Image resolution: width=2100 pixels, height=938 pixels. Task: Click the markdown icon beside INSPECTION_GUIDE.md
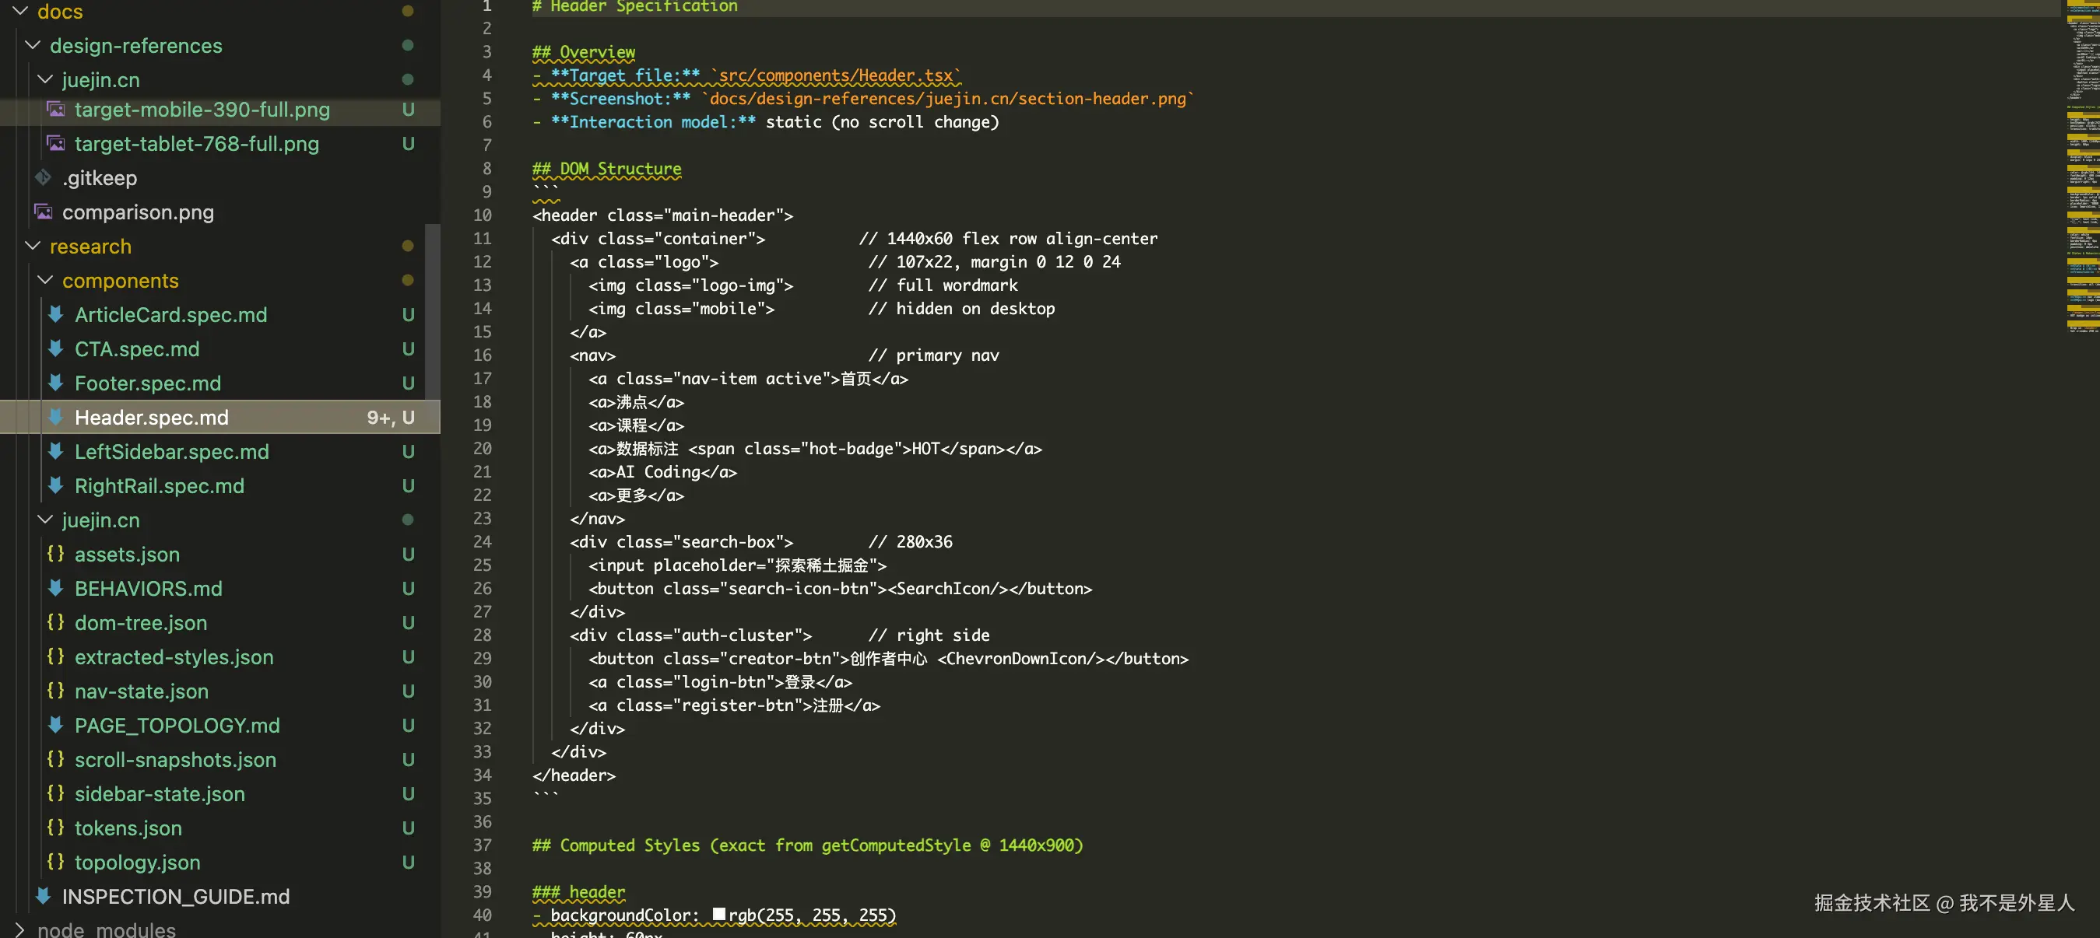(44, 897)
